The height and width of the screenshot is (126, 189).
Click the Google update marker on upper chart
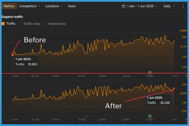click(87, 73)
